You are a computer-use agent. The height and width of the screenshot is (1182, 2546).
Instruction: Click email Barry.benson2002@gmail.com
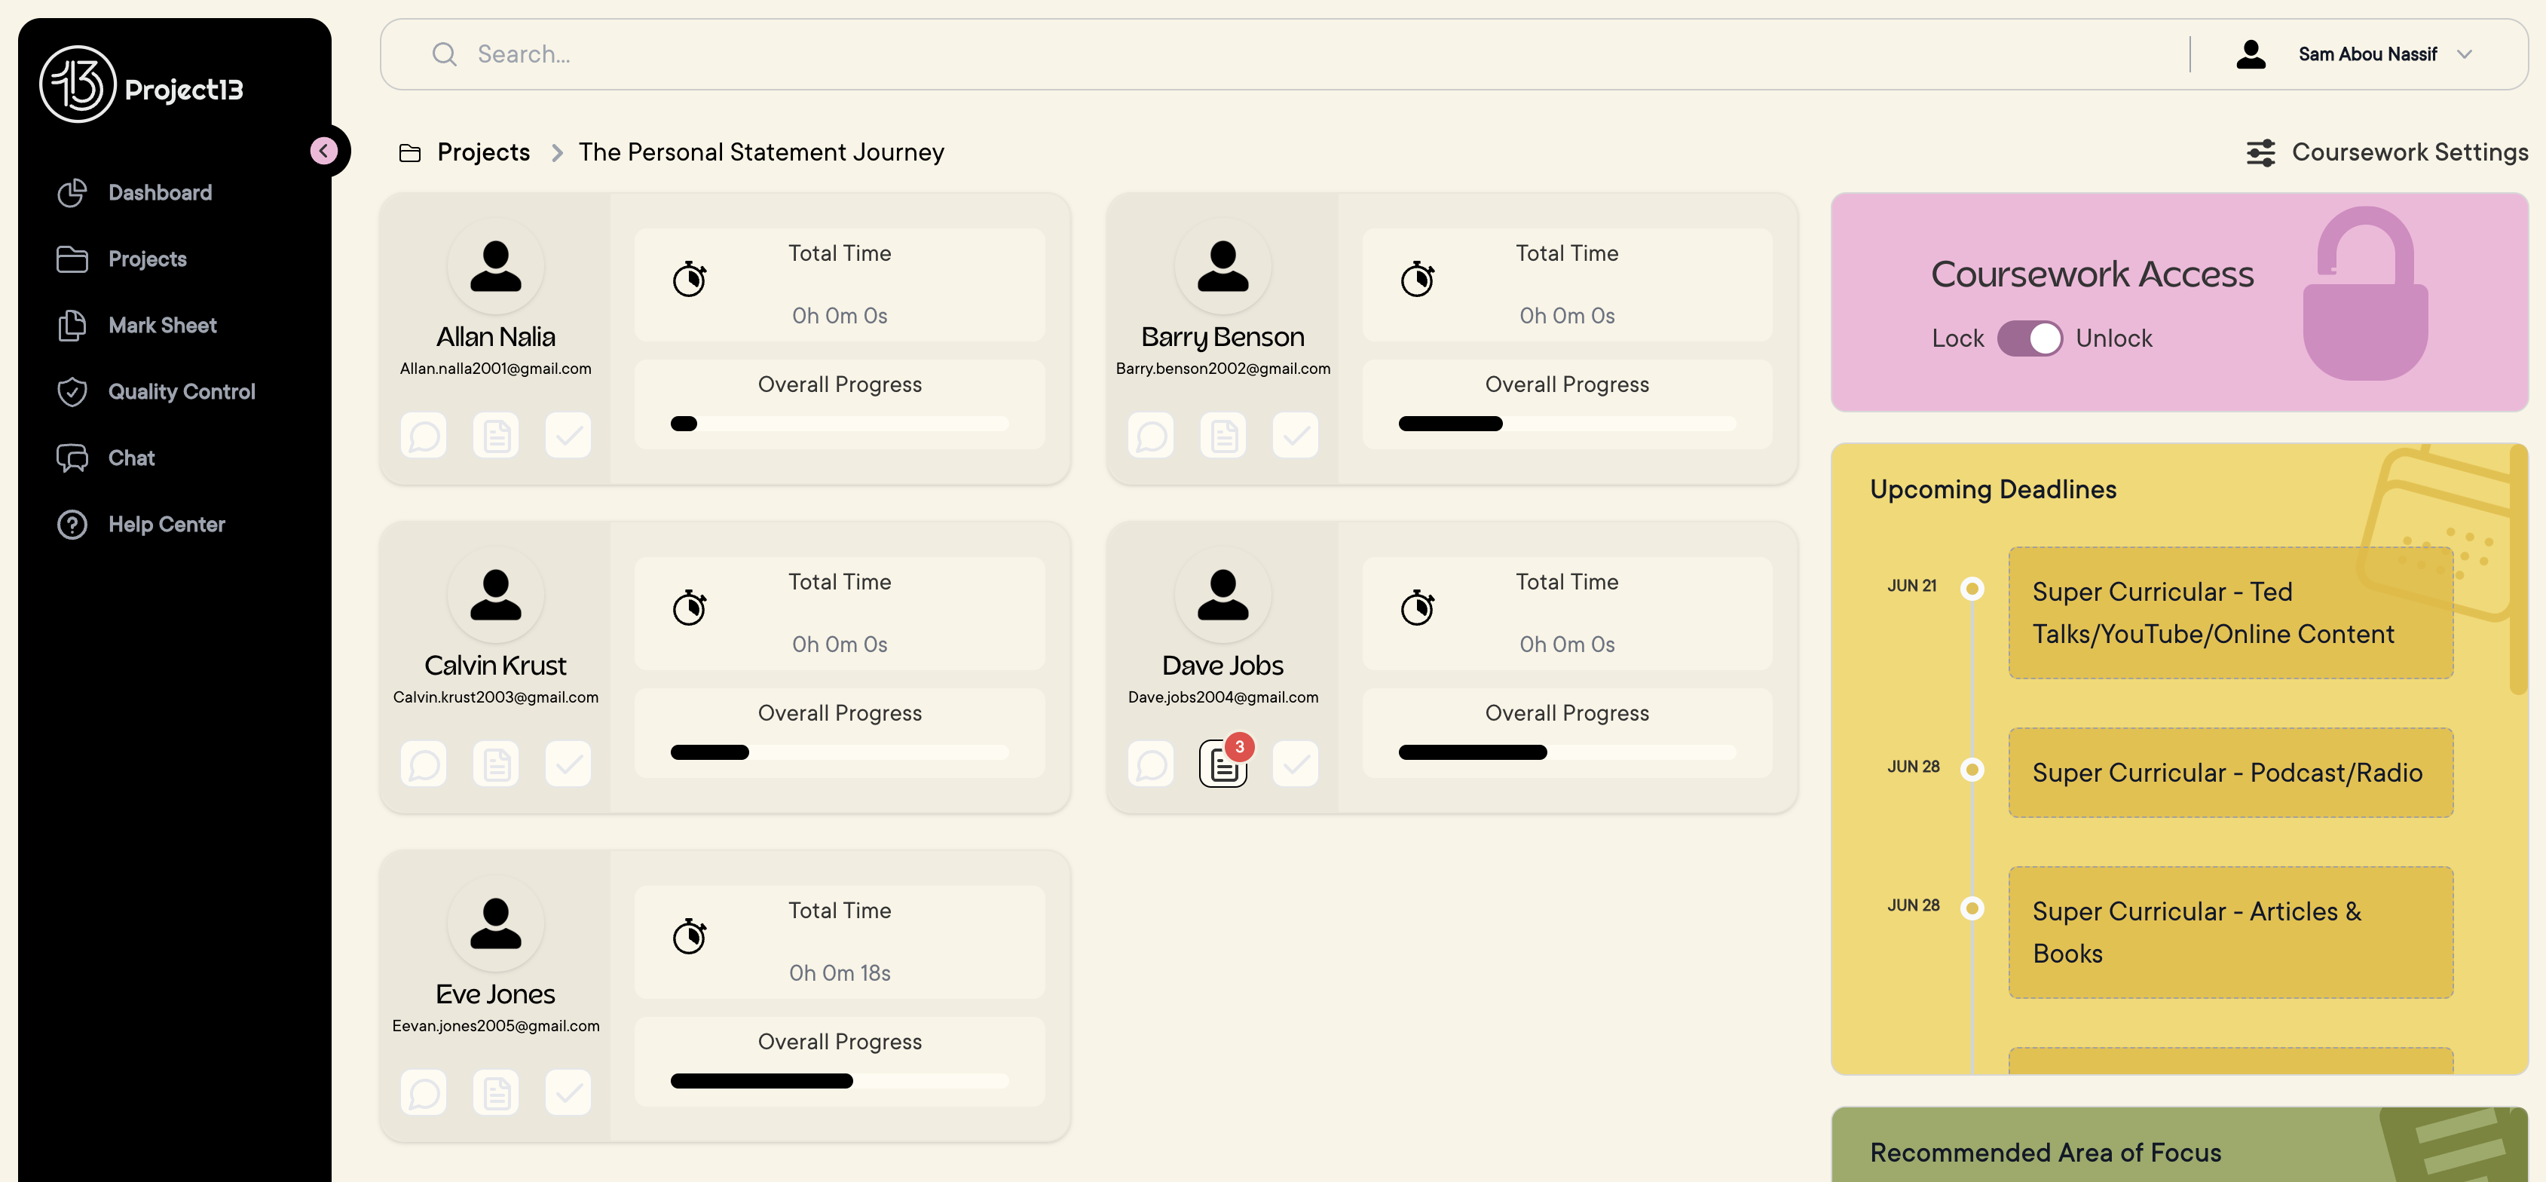[1223, 369]
